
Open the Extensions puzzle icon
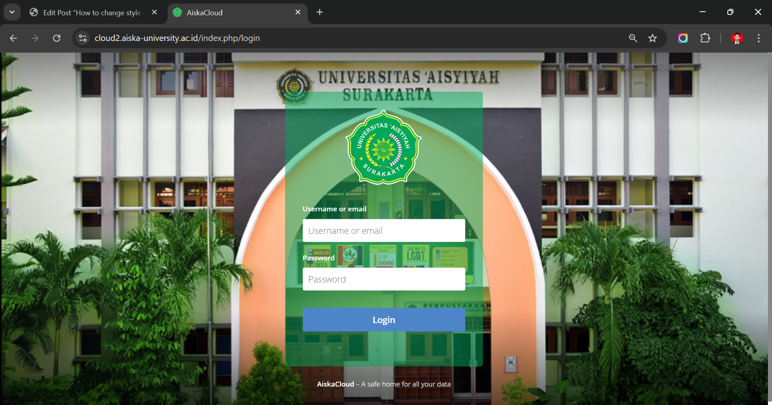coord(705,38)
